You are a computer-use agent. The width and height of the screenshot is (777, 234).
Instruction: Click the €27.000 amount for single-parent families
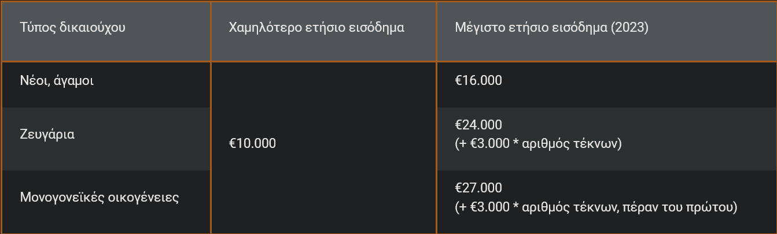click(478, 188)
